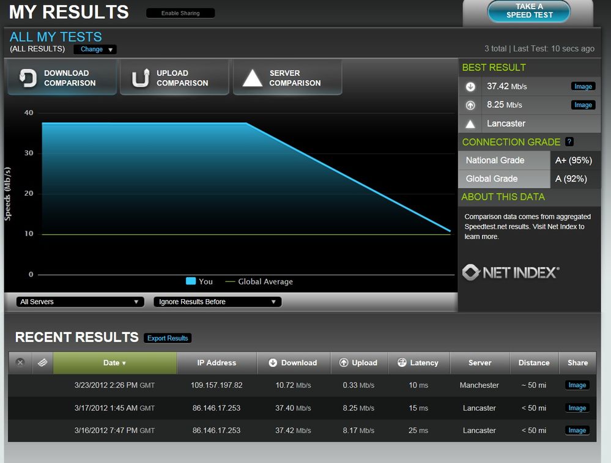The width and height of the screenshot is (611, 463).
Task: Click the Server column header
Action: (480, 363)
